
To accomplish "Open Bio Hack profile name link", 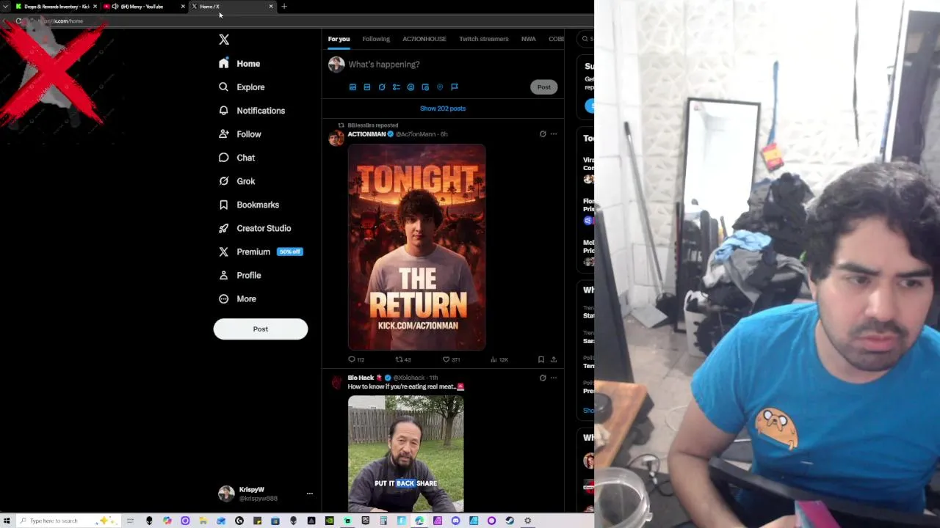I will click(361, 378).
